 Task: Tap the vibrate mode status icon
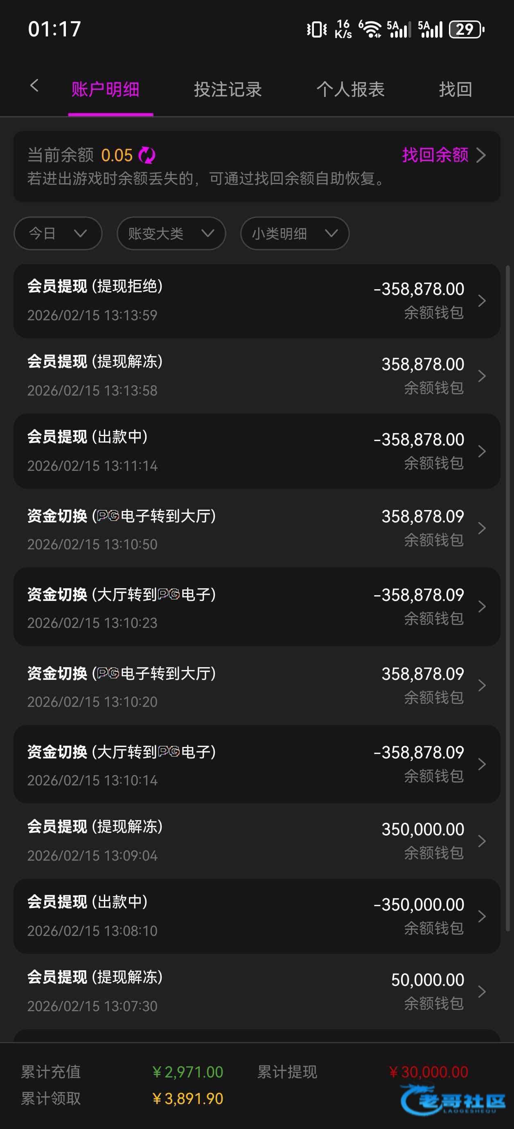tap(317, 30)
